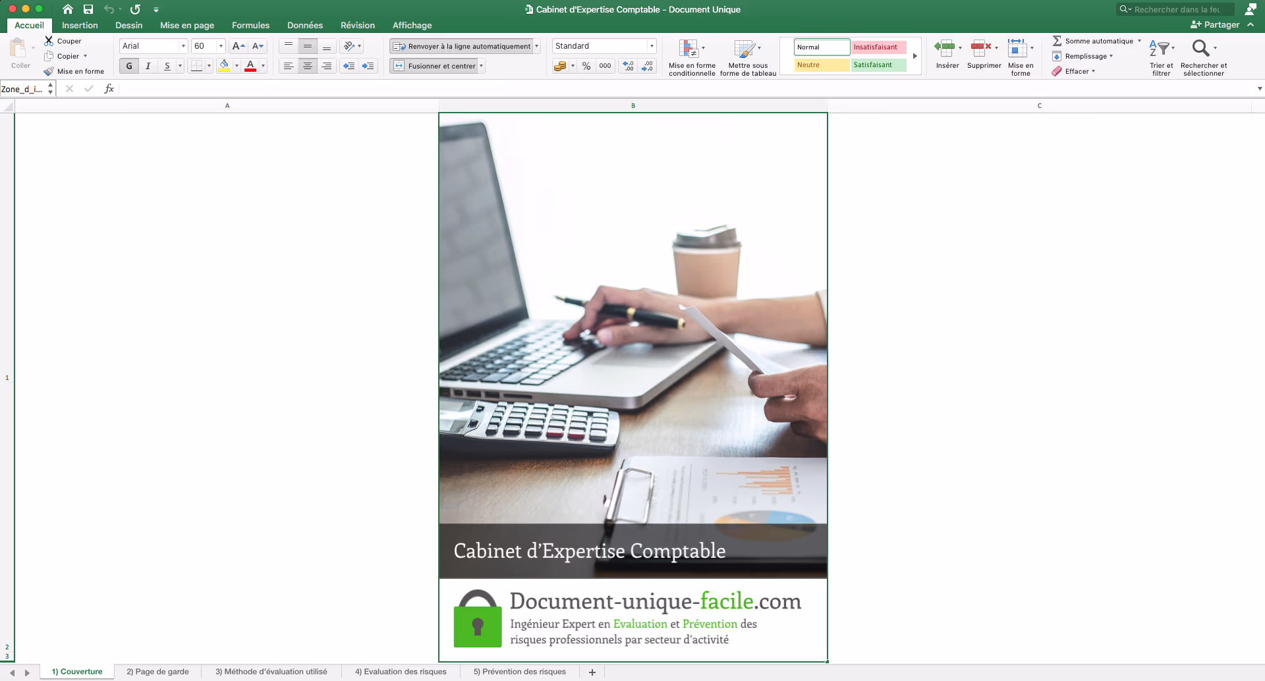This screenshot has height=681, width=1265.
Task: Switch to sheet 2) Page de garde
Action: (157, 672)
